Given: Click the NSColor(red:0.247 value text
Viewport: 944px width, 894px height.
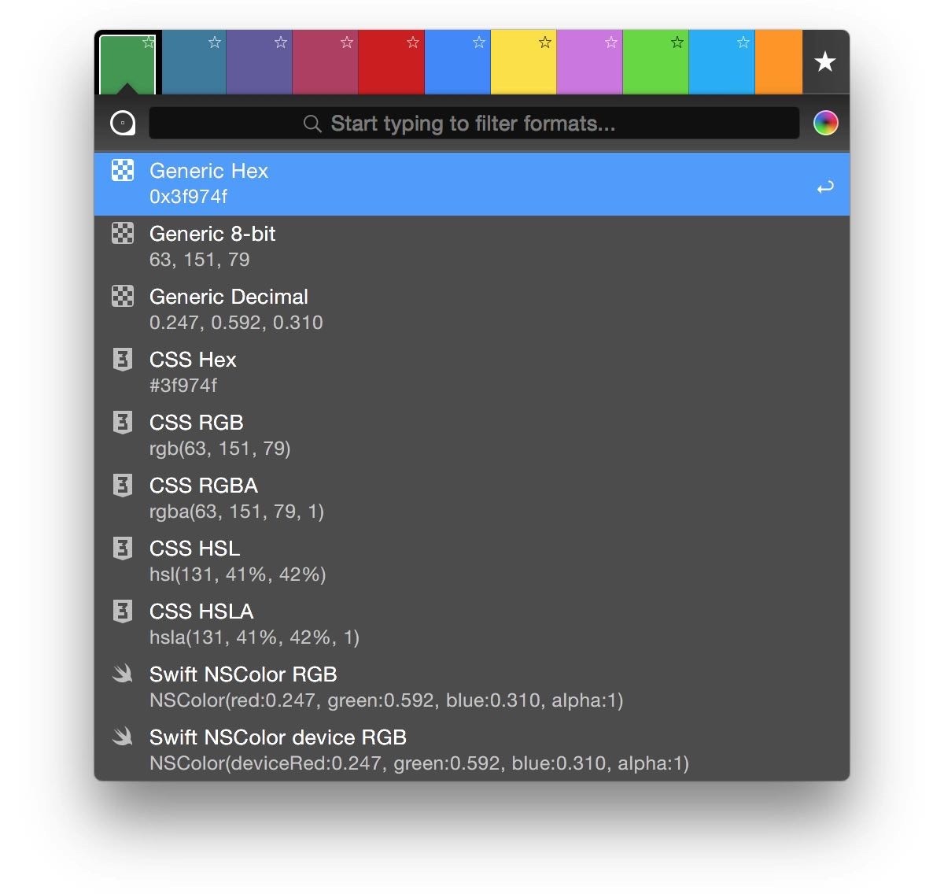Looking at the screenshot, I should pos(386,700).
